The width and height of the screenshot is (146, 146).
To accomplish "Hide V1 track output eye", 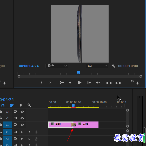I will 22,125.
